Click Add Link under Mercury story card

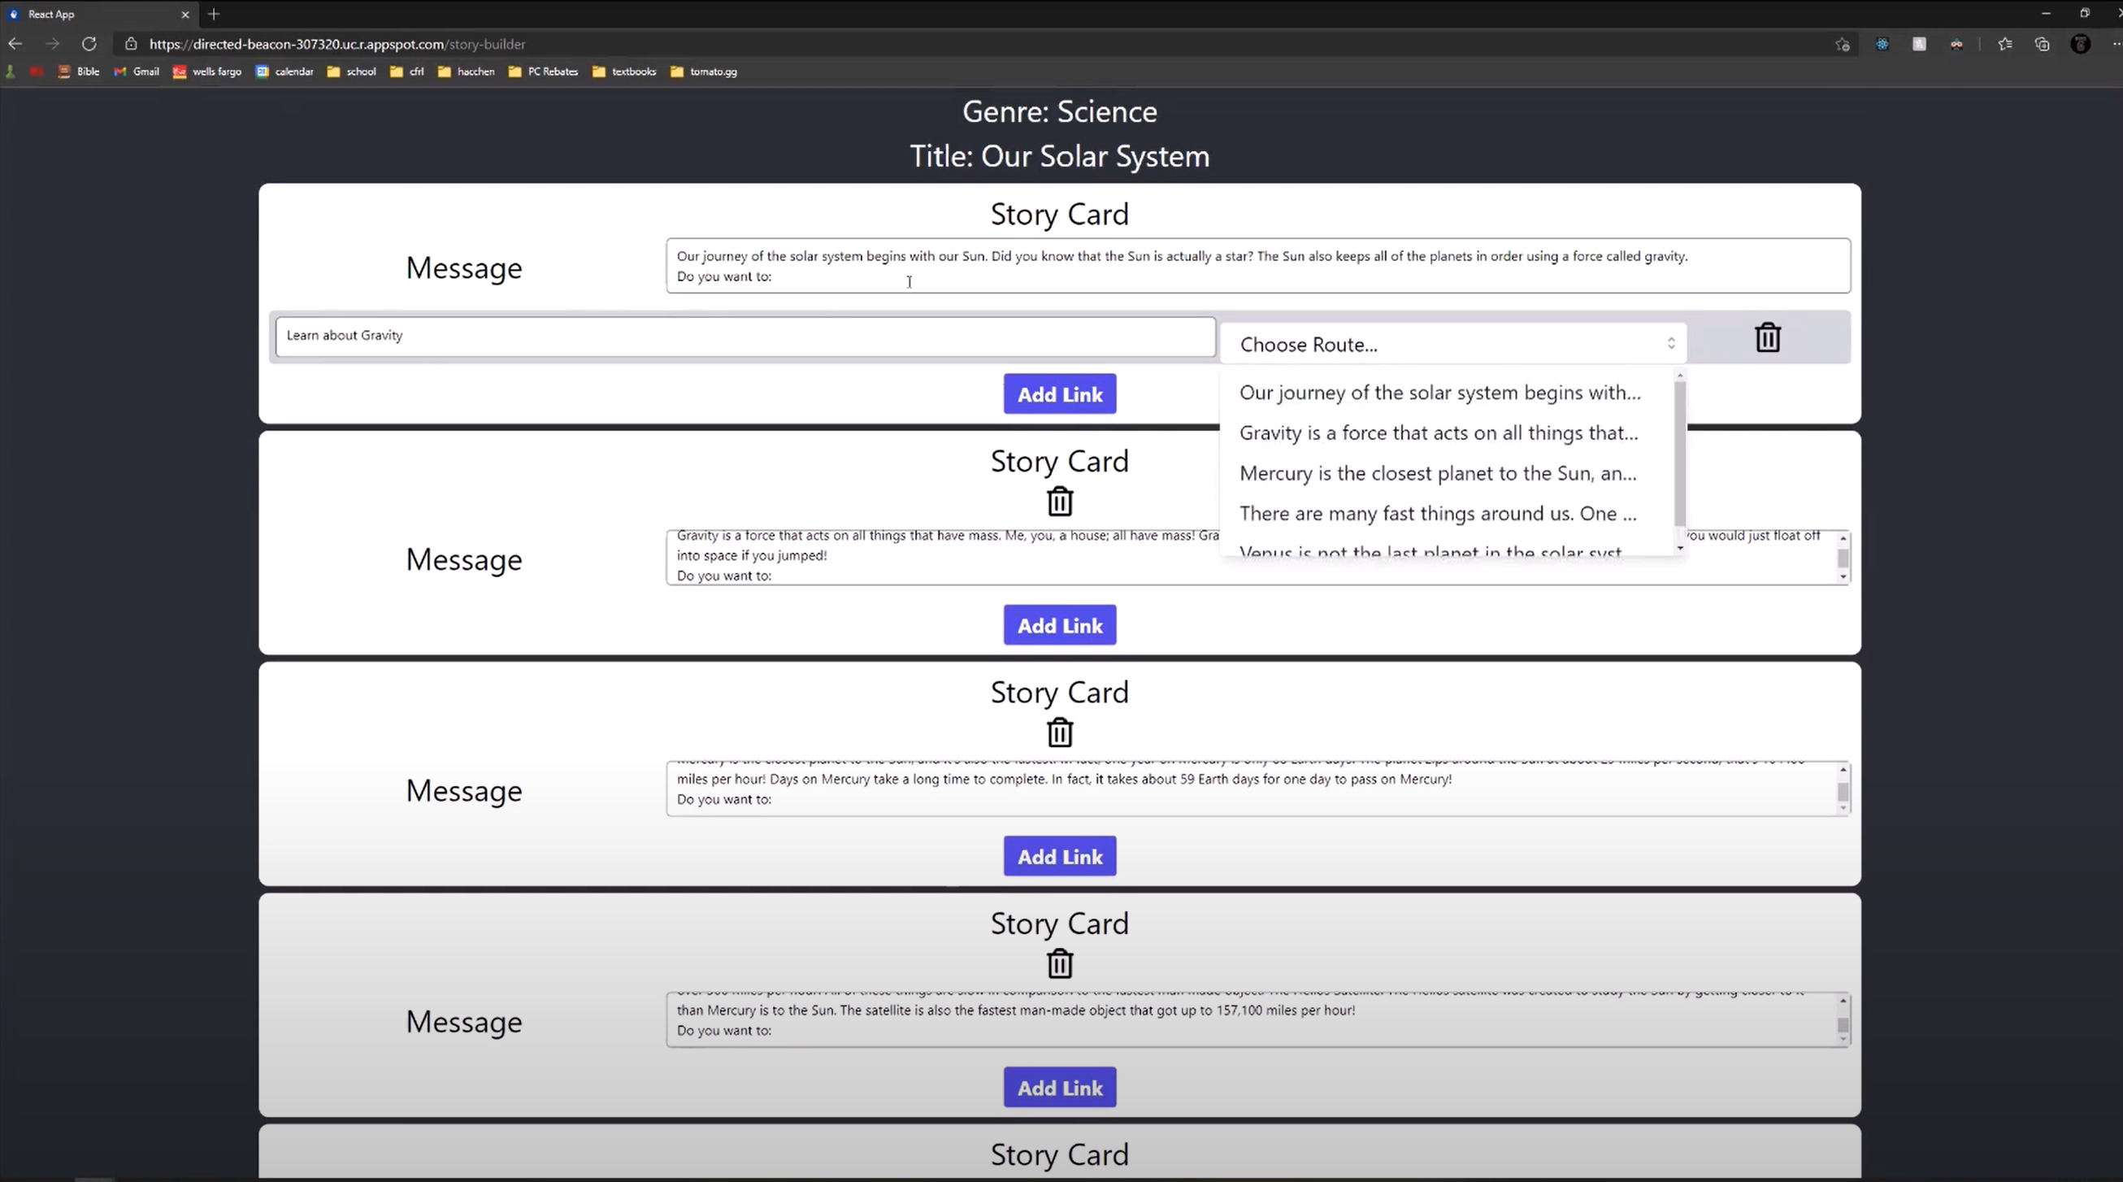[1059, 856]
